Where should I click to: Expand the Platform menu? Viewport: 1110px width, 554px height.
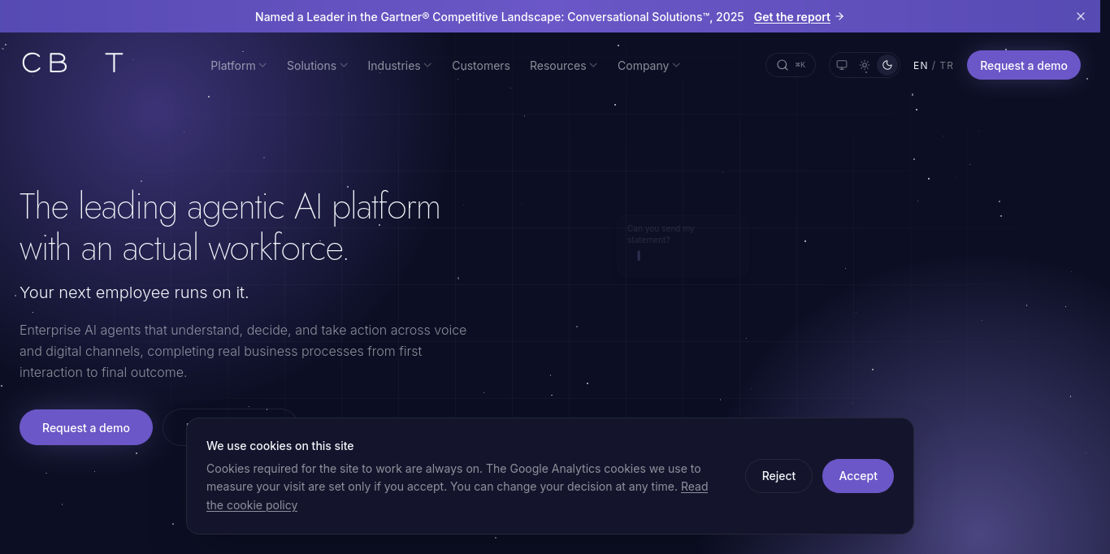tap(238, 66)
